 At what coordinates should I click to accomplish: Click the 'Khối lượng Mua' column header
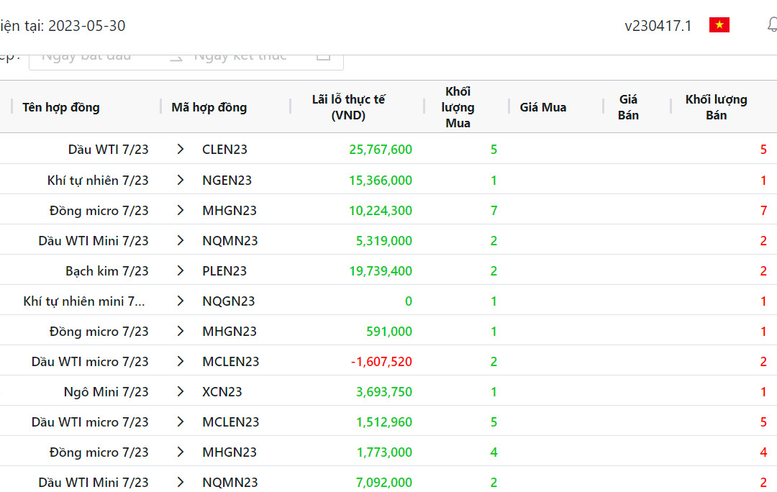point(458,107)
